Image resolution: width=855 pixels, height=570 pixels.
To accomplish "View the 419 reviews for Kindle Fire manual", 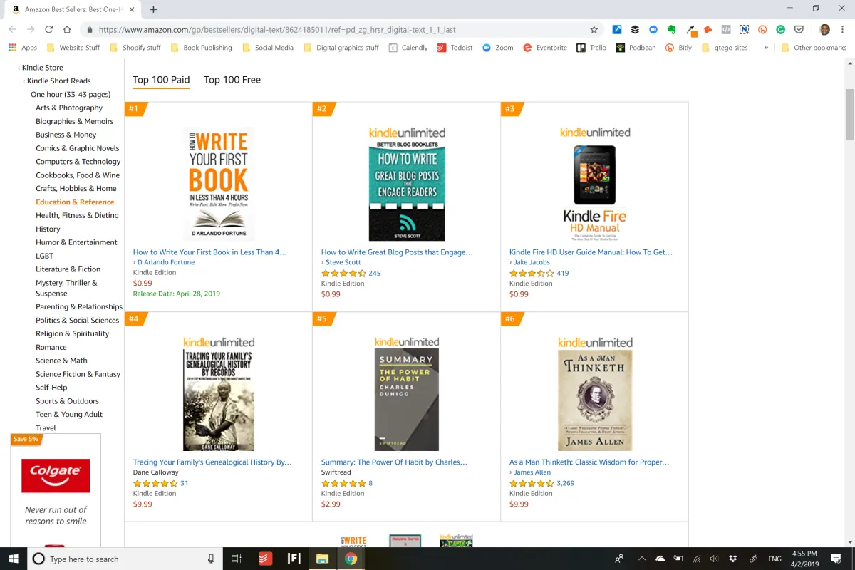I will 563,273.
